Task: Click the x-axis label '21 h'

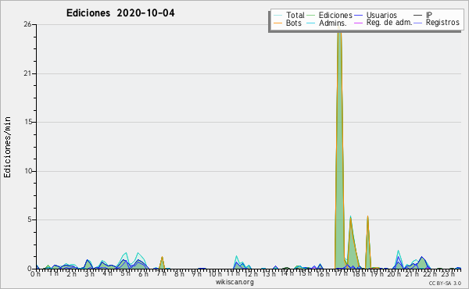Action: pos(413,274)
